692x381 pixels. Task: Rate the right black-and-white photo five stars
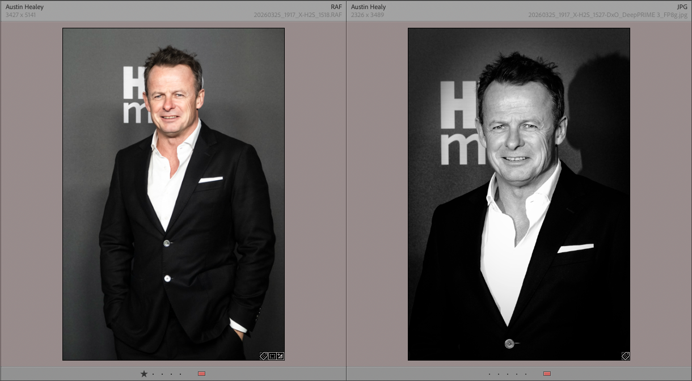pos(526,374)
